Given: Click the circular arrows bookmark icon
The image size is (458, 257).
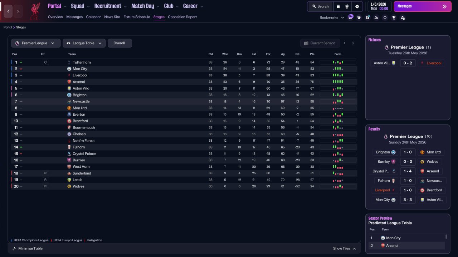Looking at the screenshot, I should (x=385, y=17).
